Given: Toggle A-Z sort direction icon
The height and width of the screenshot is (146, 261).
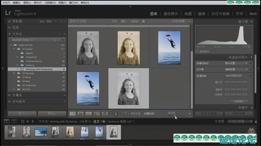Looking at the screenshot, I should tap(126, 114).
